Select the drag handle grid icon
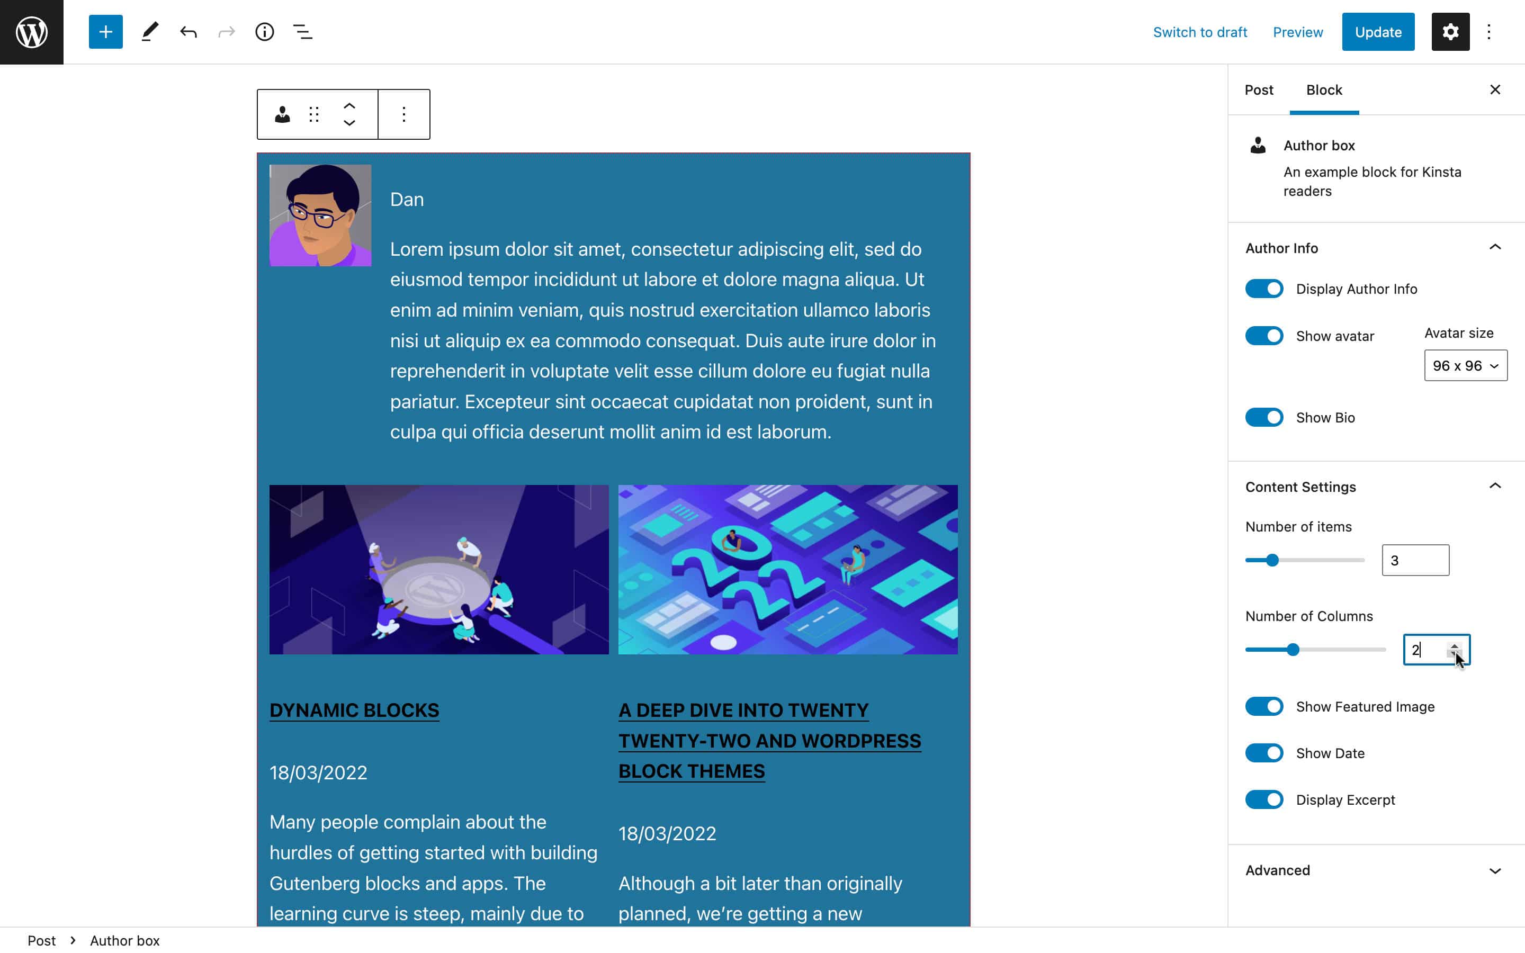Screen dimensions: 1525x953 pos(313,113)
